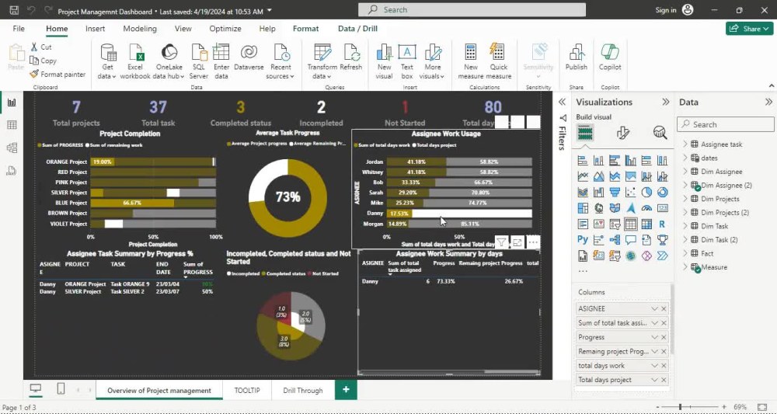Expand the Measure table
The height and width of the screenshot is (414, 777).
(685, 267)
